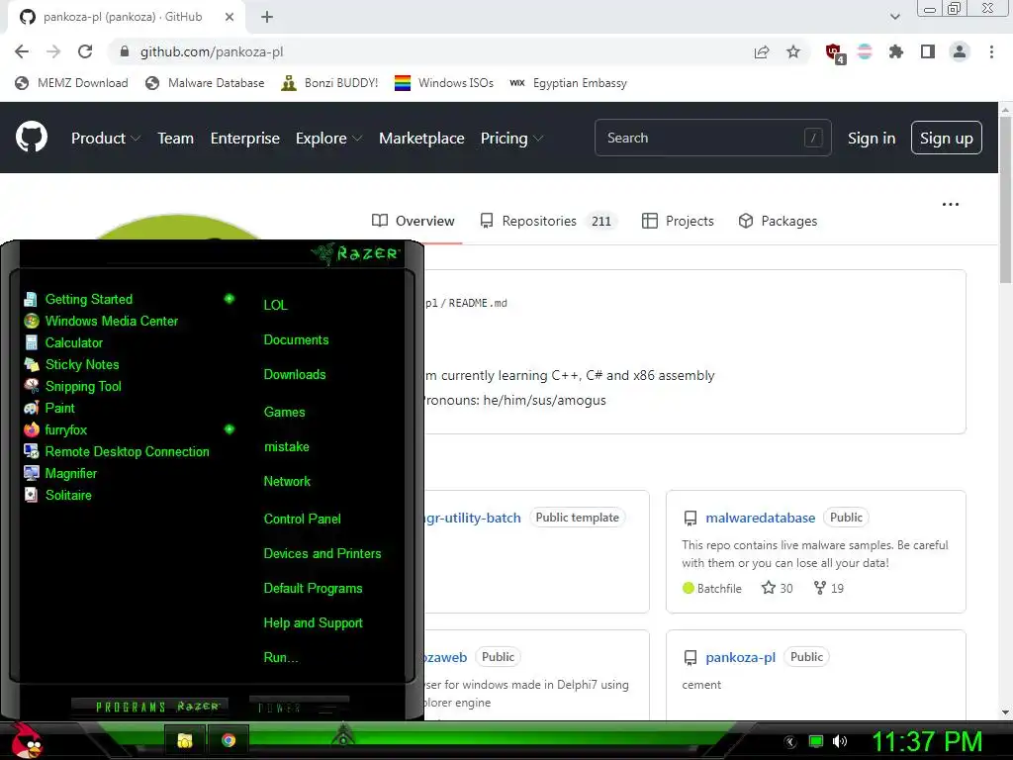The width and height of the screenshot is (1013, 760).
Task: Click the GitHub search field
Action: click(712, 138)
